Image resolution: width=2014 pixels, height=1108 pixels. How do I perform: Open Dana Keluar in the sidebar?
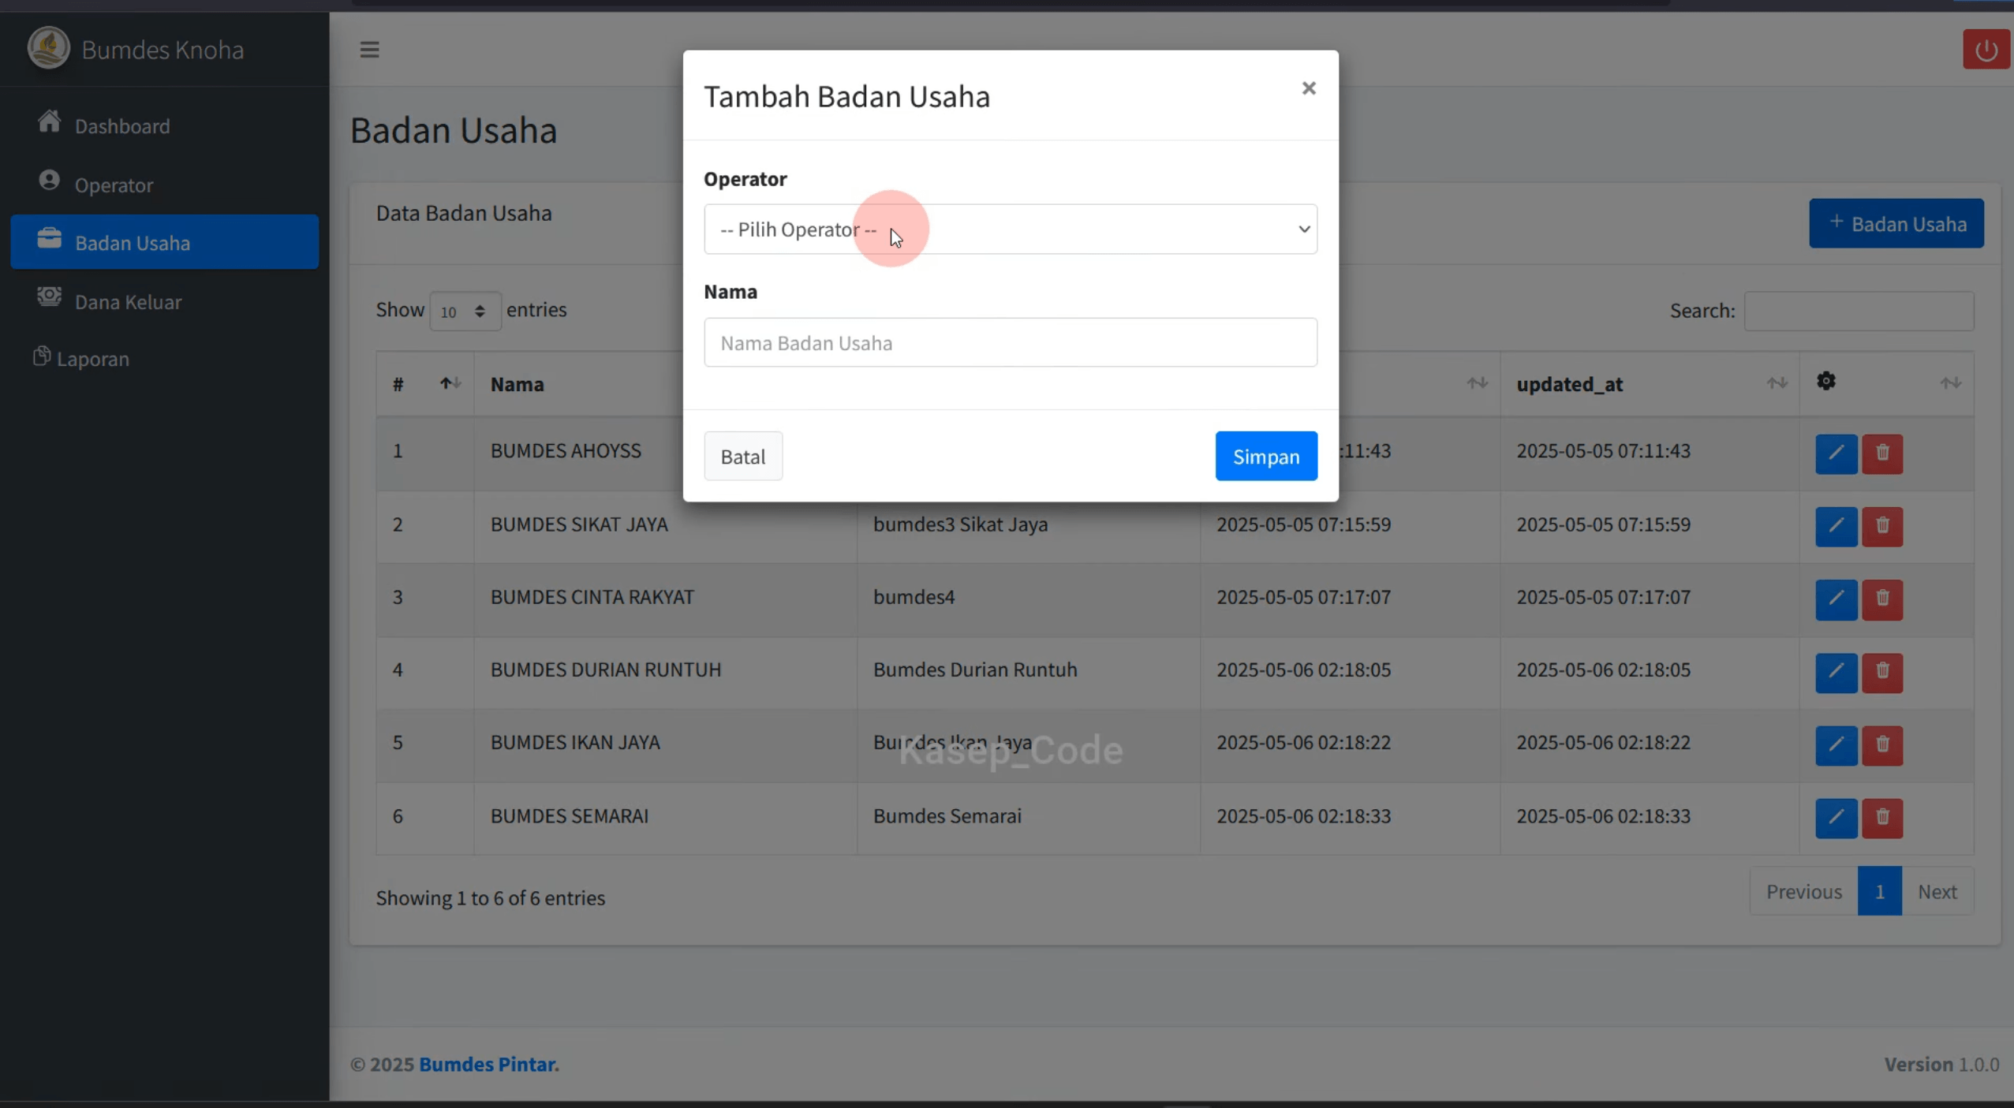[164, 301]
